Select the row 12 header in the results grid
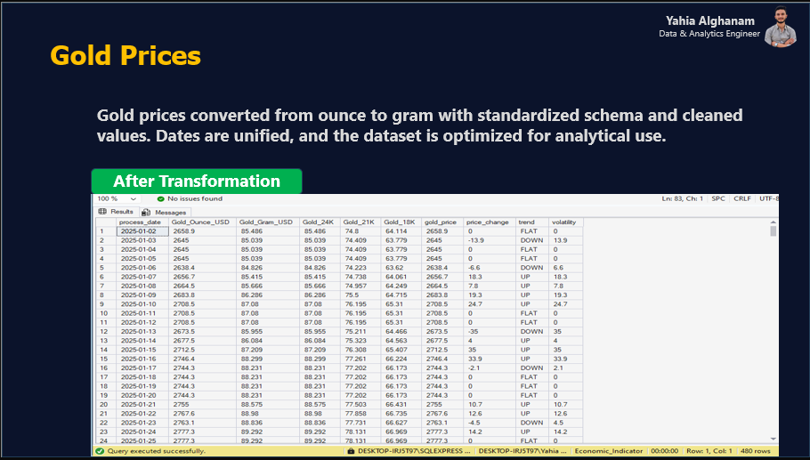Screen dimensions: 810x460 (106, 332)
